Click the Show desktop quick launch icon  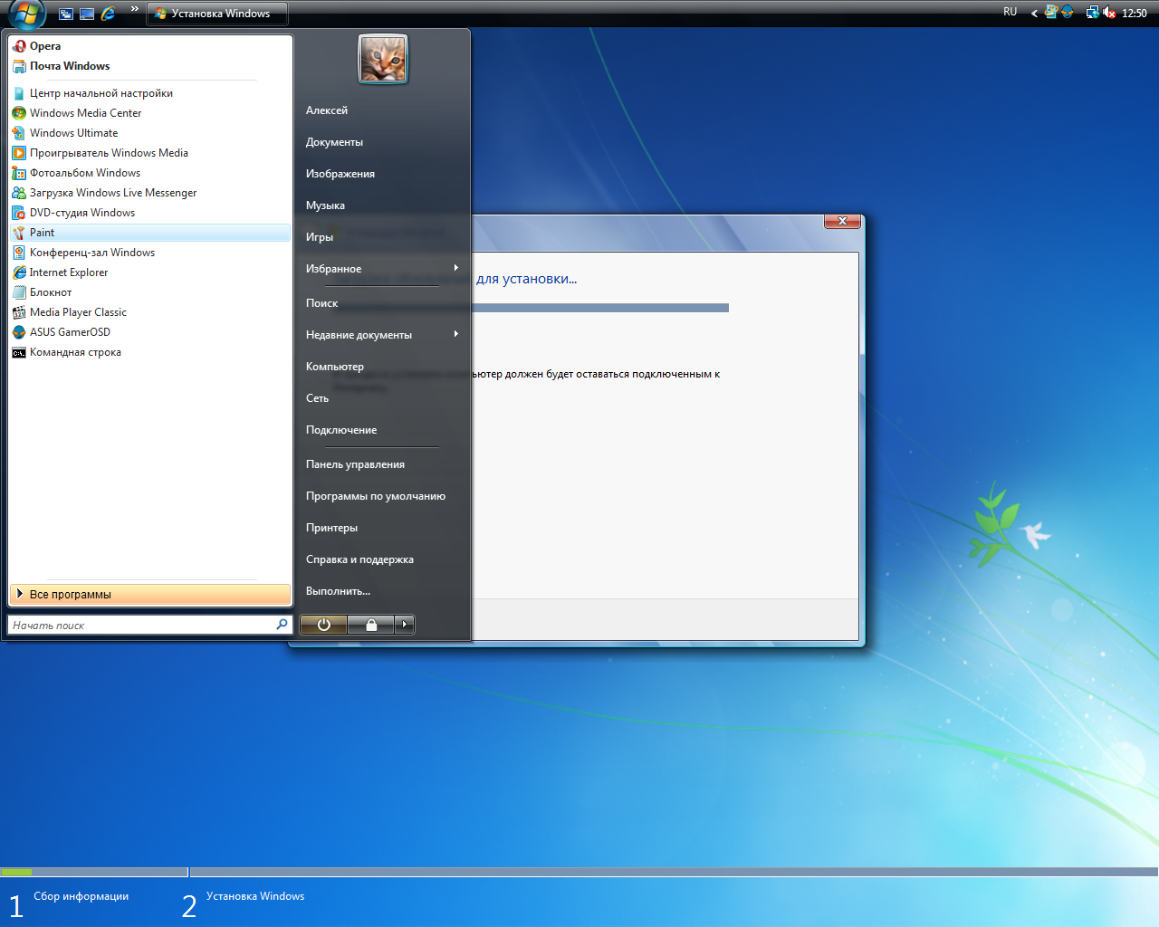(87, 14)
